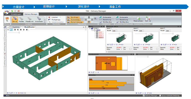Click the Modus magnifier icon
Image resolution: width=191 pixels, height=99 pixels.
pos(7,21)
